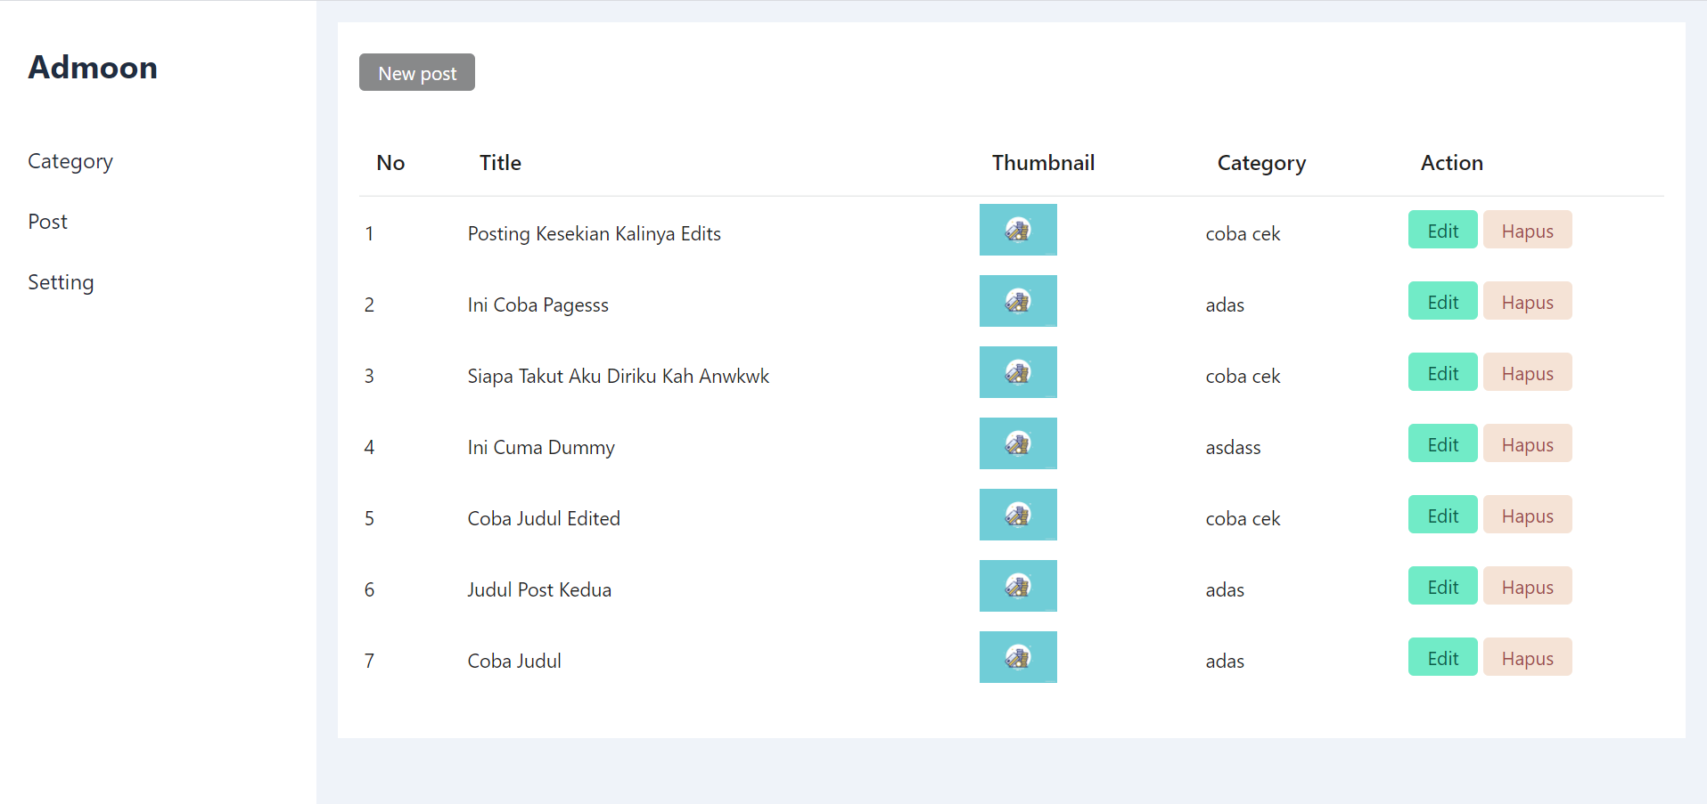Remove Judul Post Kedua using Hapus
The width and height of the screenshot is (1707, 804).
click(1526, 587)
